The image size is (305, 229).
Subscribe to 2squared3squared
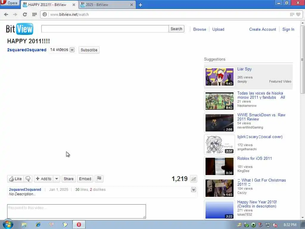(89, 50)
